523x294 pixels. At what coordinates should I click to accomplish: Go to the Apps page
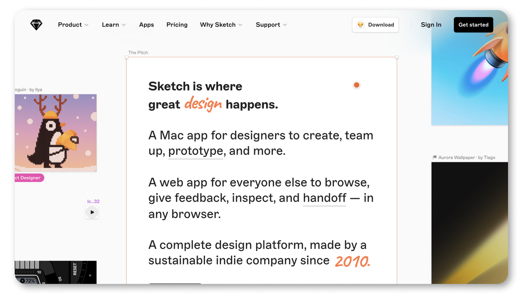(x=146, y=25)
